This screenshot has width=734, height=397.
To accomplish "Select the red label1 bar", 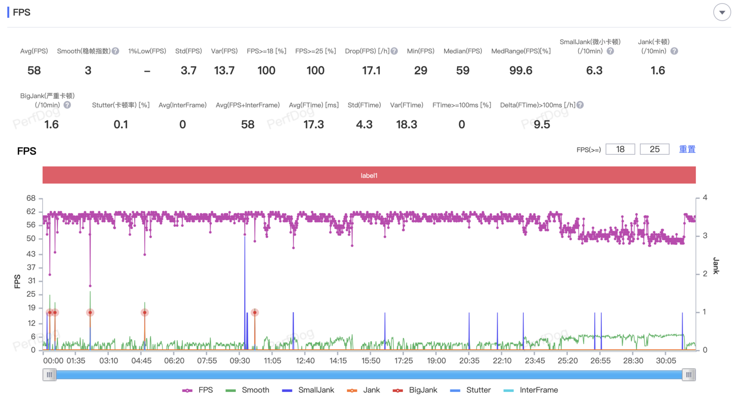I will point(369,175).
